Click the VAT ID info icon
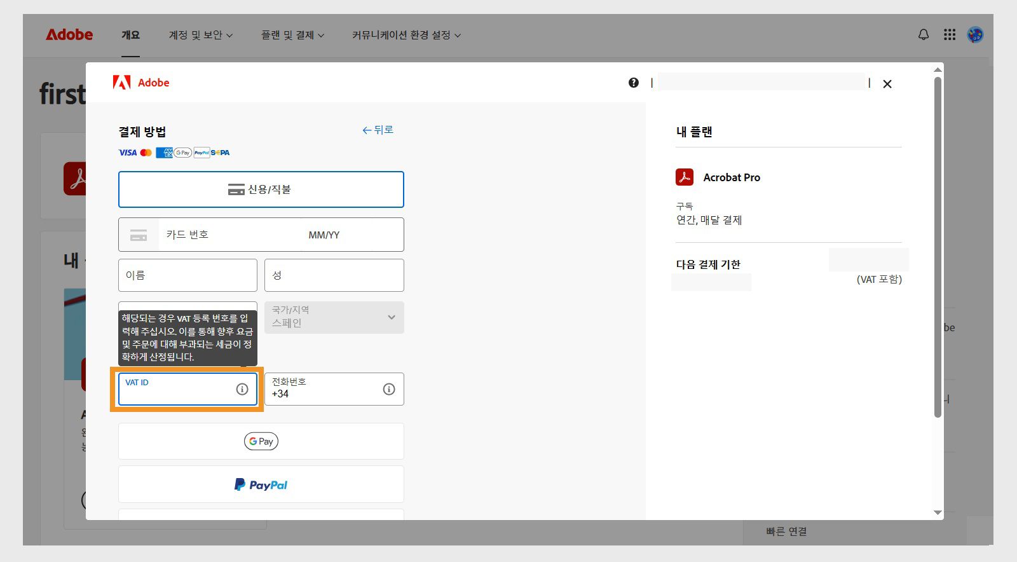 (242, 389)
